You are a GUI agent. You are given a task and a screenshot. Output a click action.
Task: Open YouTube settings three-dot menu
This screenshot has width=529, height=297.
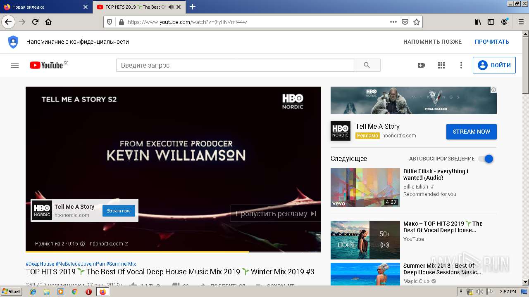[461, 65]
